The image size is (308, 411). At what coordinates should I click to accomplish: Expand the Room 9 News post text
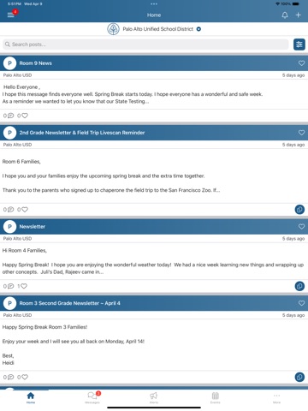(x=133, y=94)
